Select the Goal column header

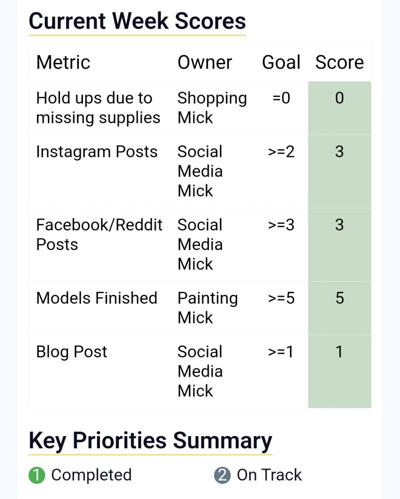(x=281, y=62)
